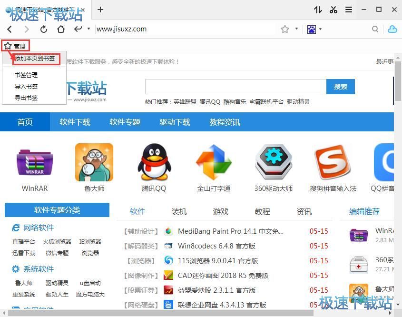
Task: Open the 英雄联盟 hot recommendation link
Action: click(x=185, y=101)
